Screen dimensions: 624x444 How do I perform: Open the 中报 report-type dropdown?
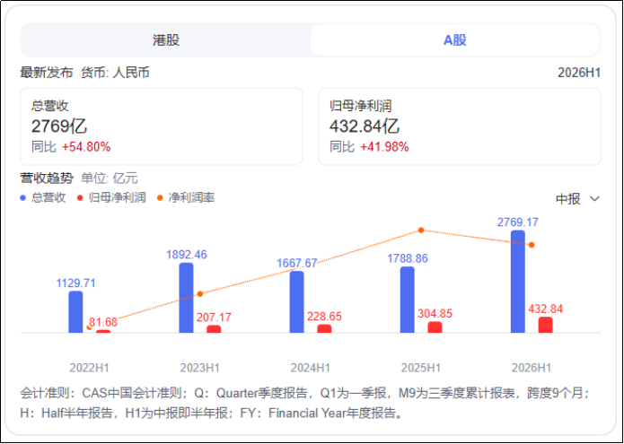click(577, 199)
